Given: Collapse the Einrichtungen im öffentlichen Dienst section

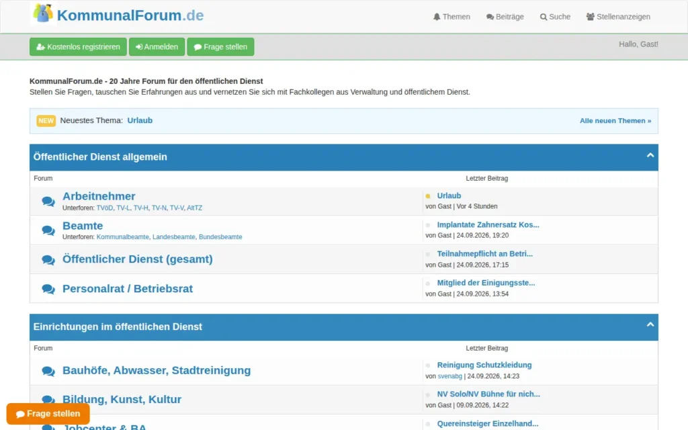Looking at the screenshot, I should 650,325.
